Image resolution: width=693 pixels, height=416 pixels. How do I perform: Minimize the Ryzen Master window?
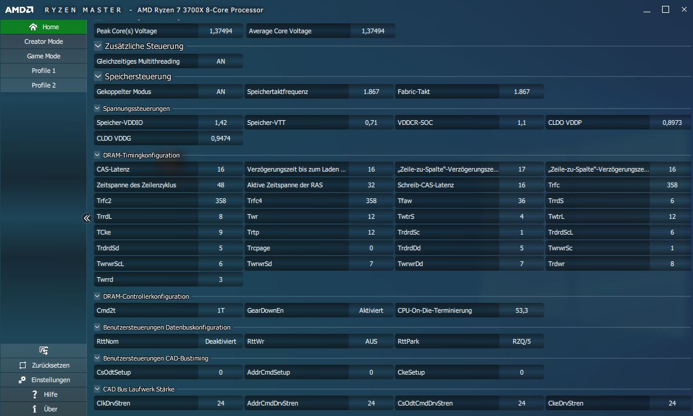click(646, 10)
